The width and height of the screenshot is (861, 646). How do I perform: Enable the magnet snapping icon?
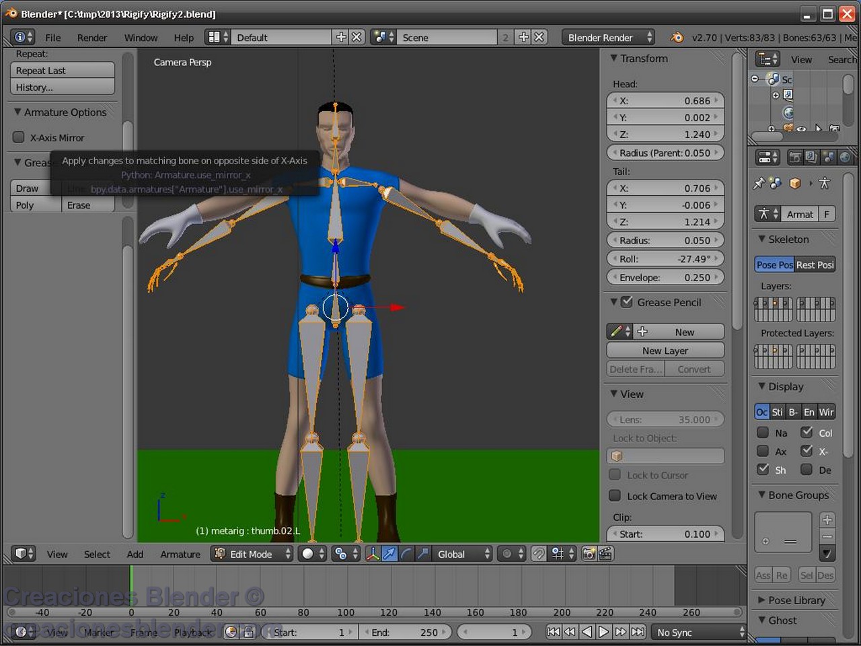pyautogui.click(x=539, y=554)
